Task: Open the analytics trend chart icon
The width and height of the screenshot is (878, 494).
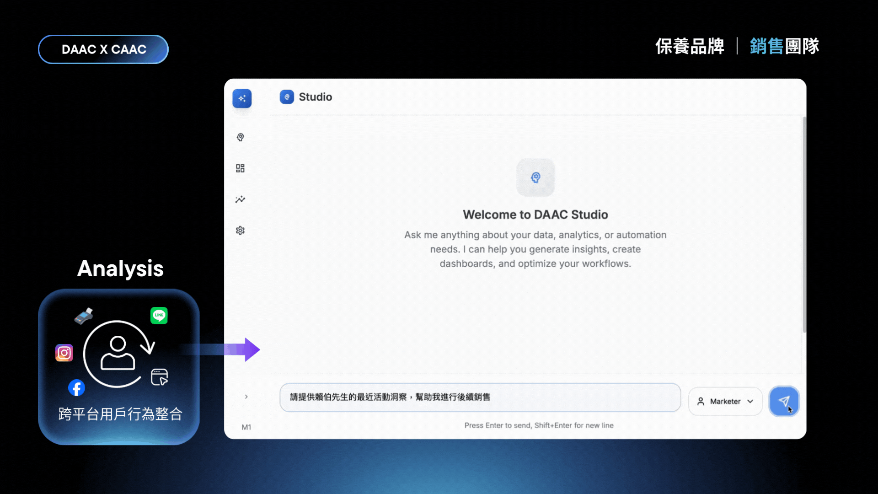Action: 240,199
